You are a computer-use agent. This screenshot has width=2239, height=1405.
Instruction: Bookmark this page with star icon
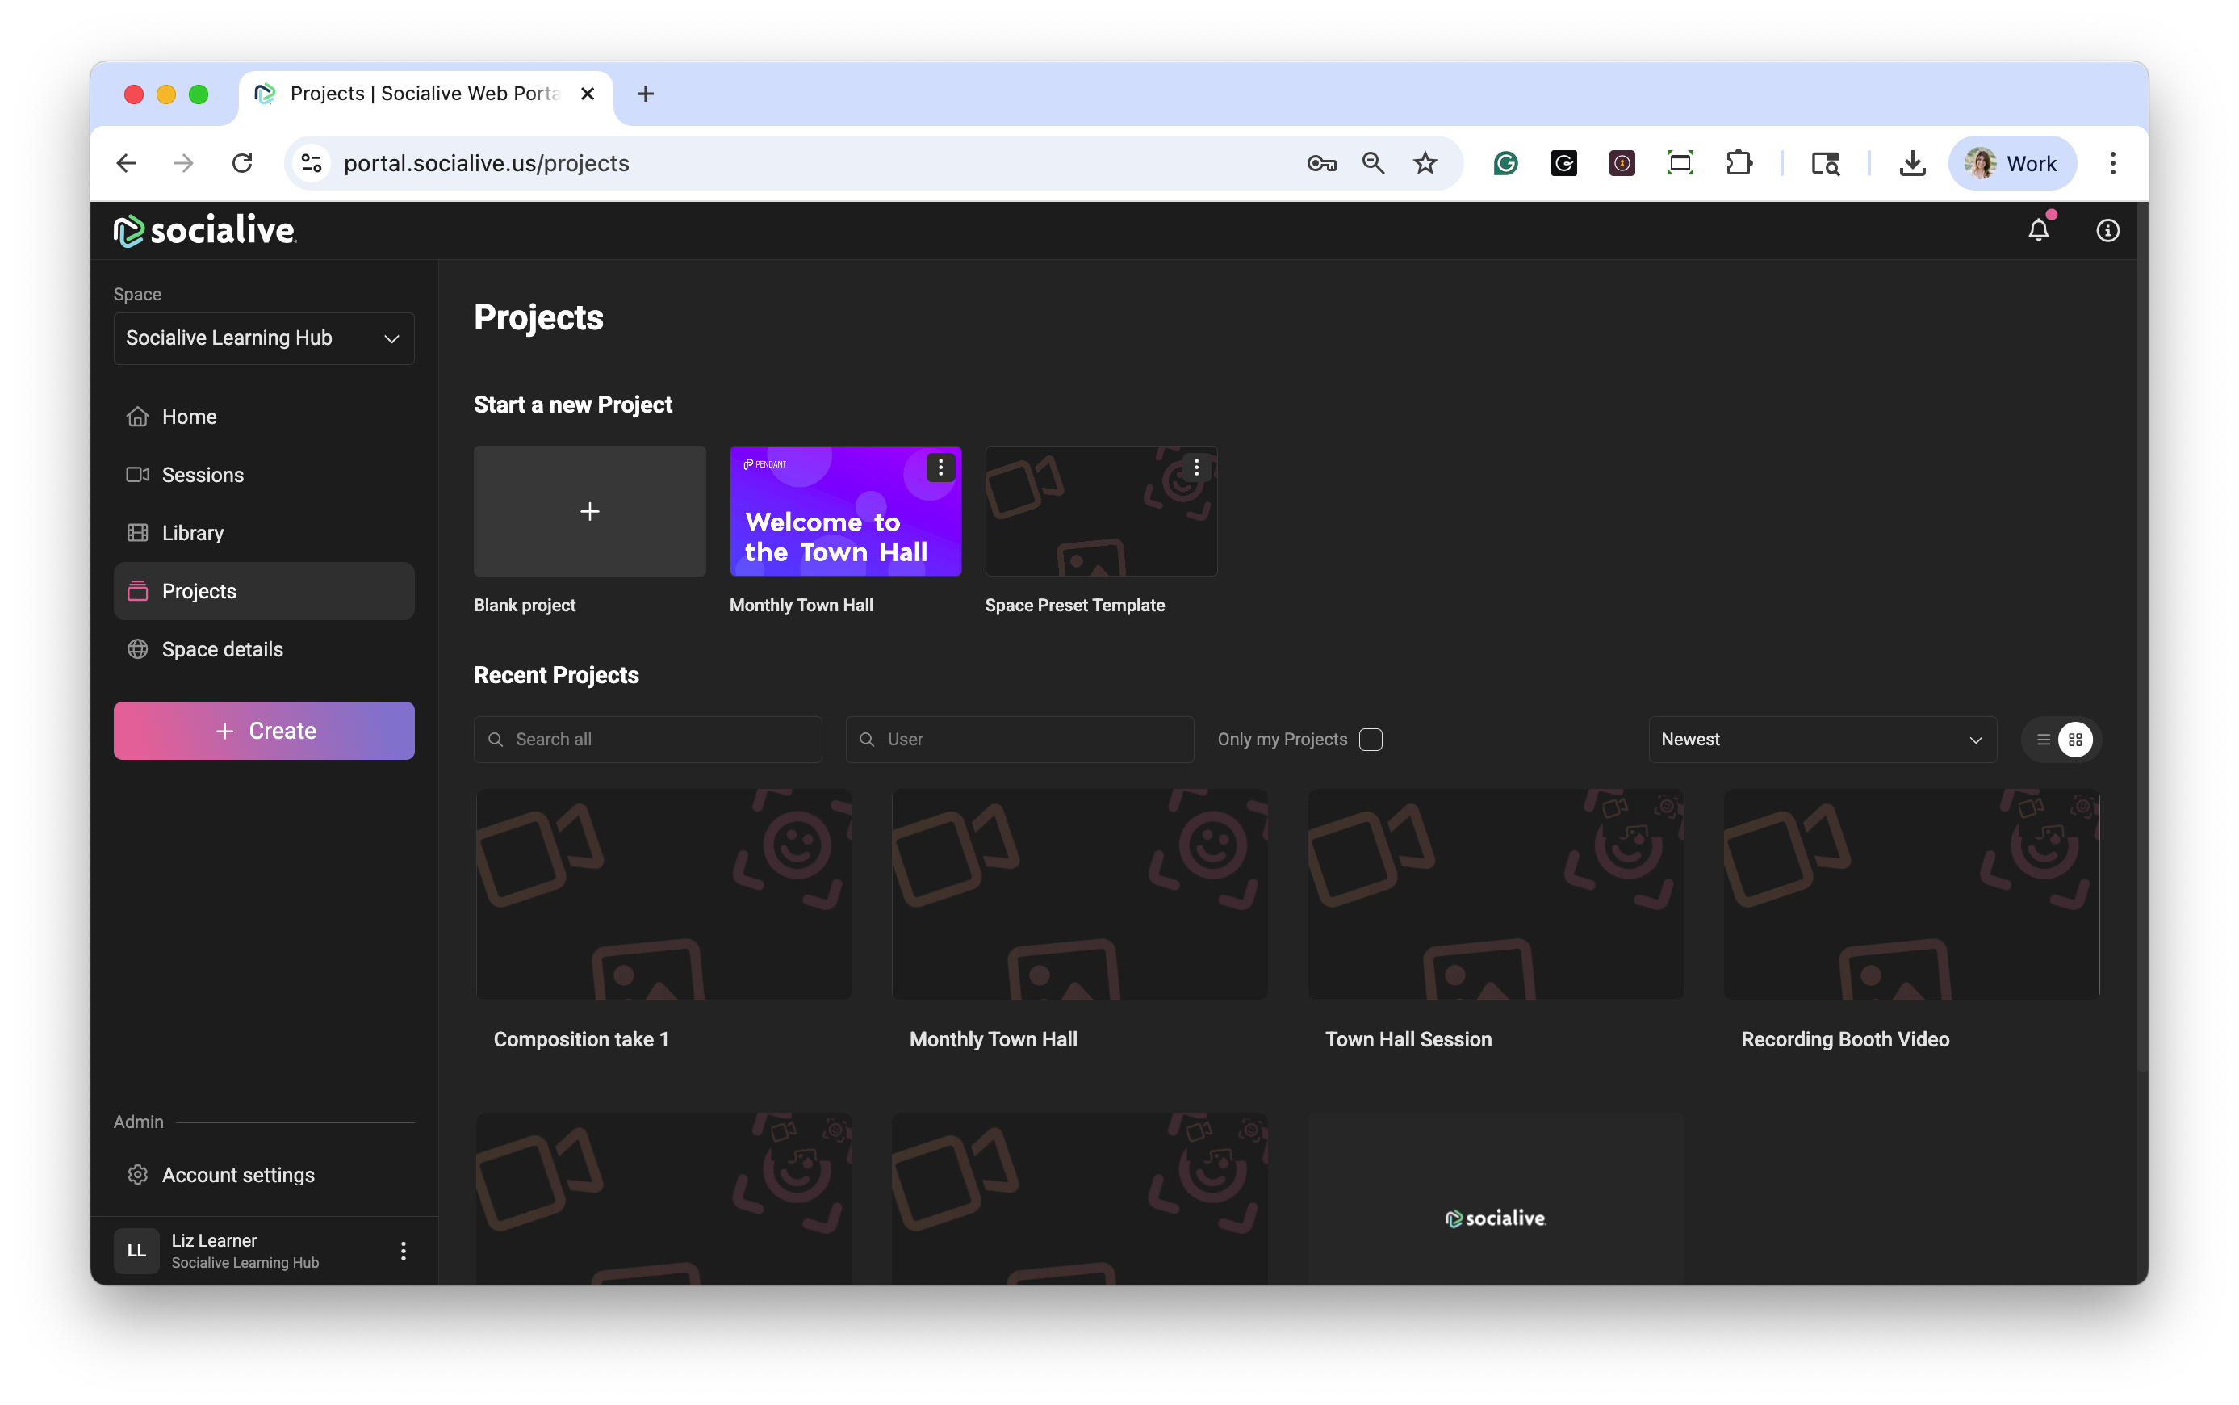point(1425,164)
